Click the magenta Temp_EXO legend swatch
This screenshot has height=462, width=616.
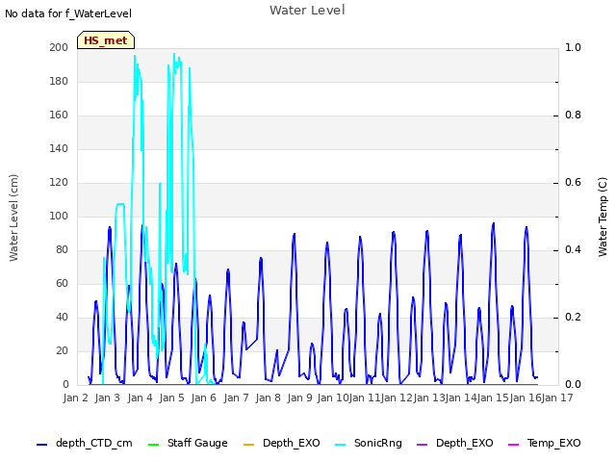point(513,445)
